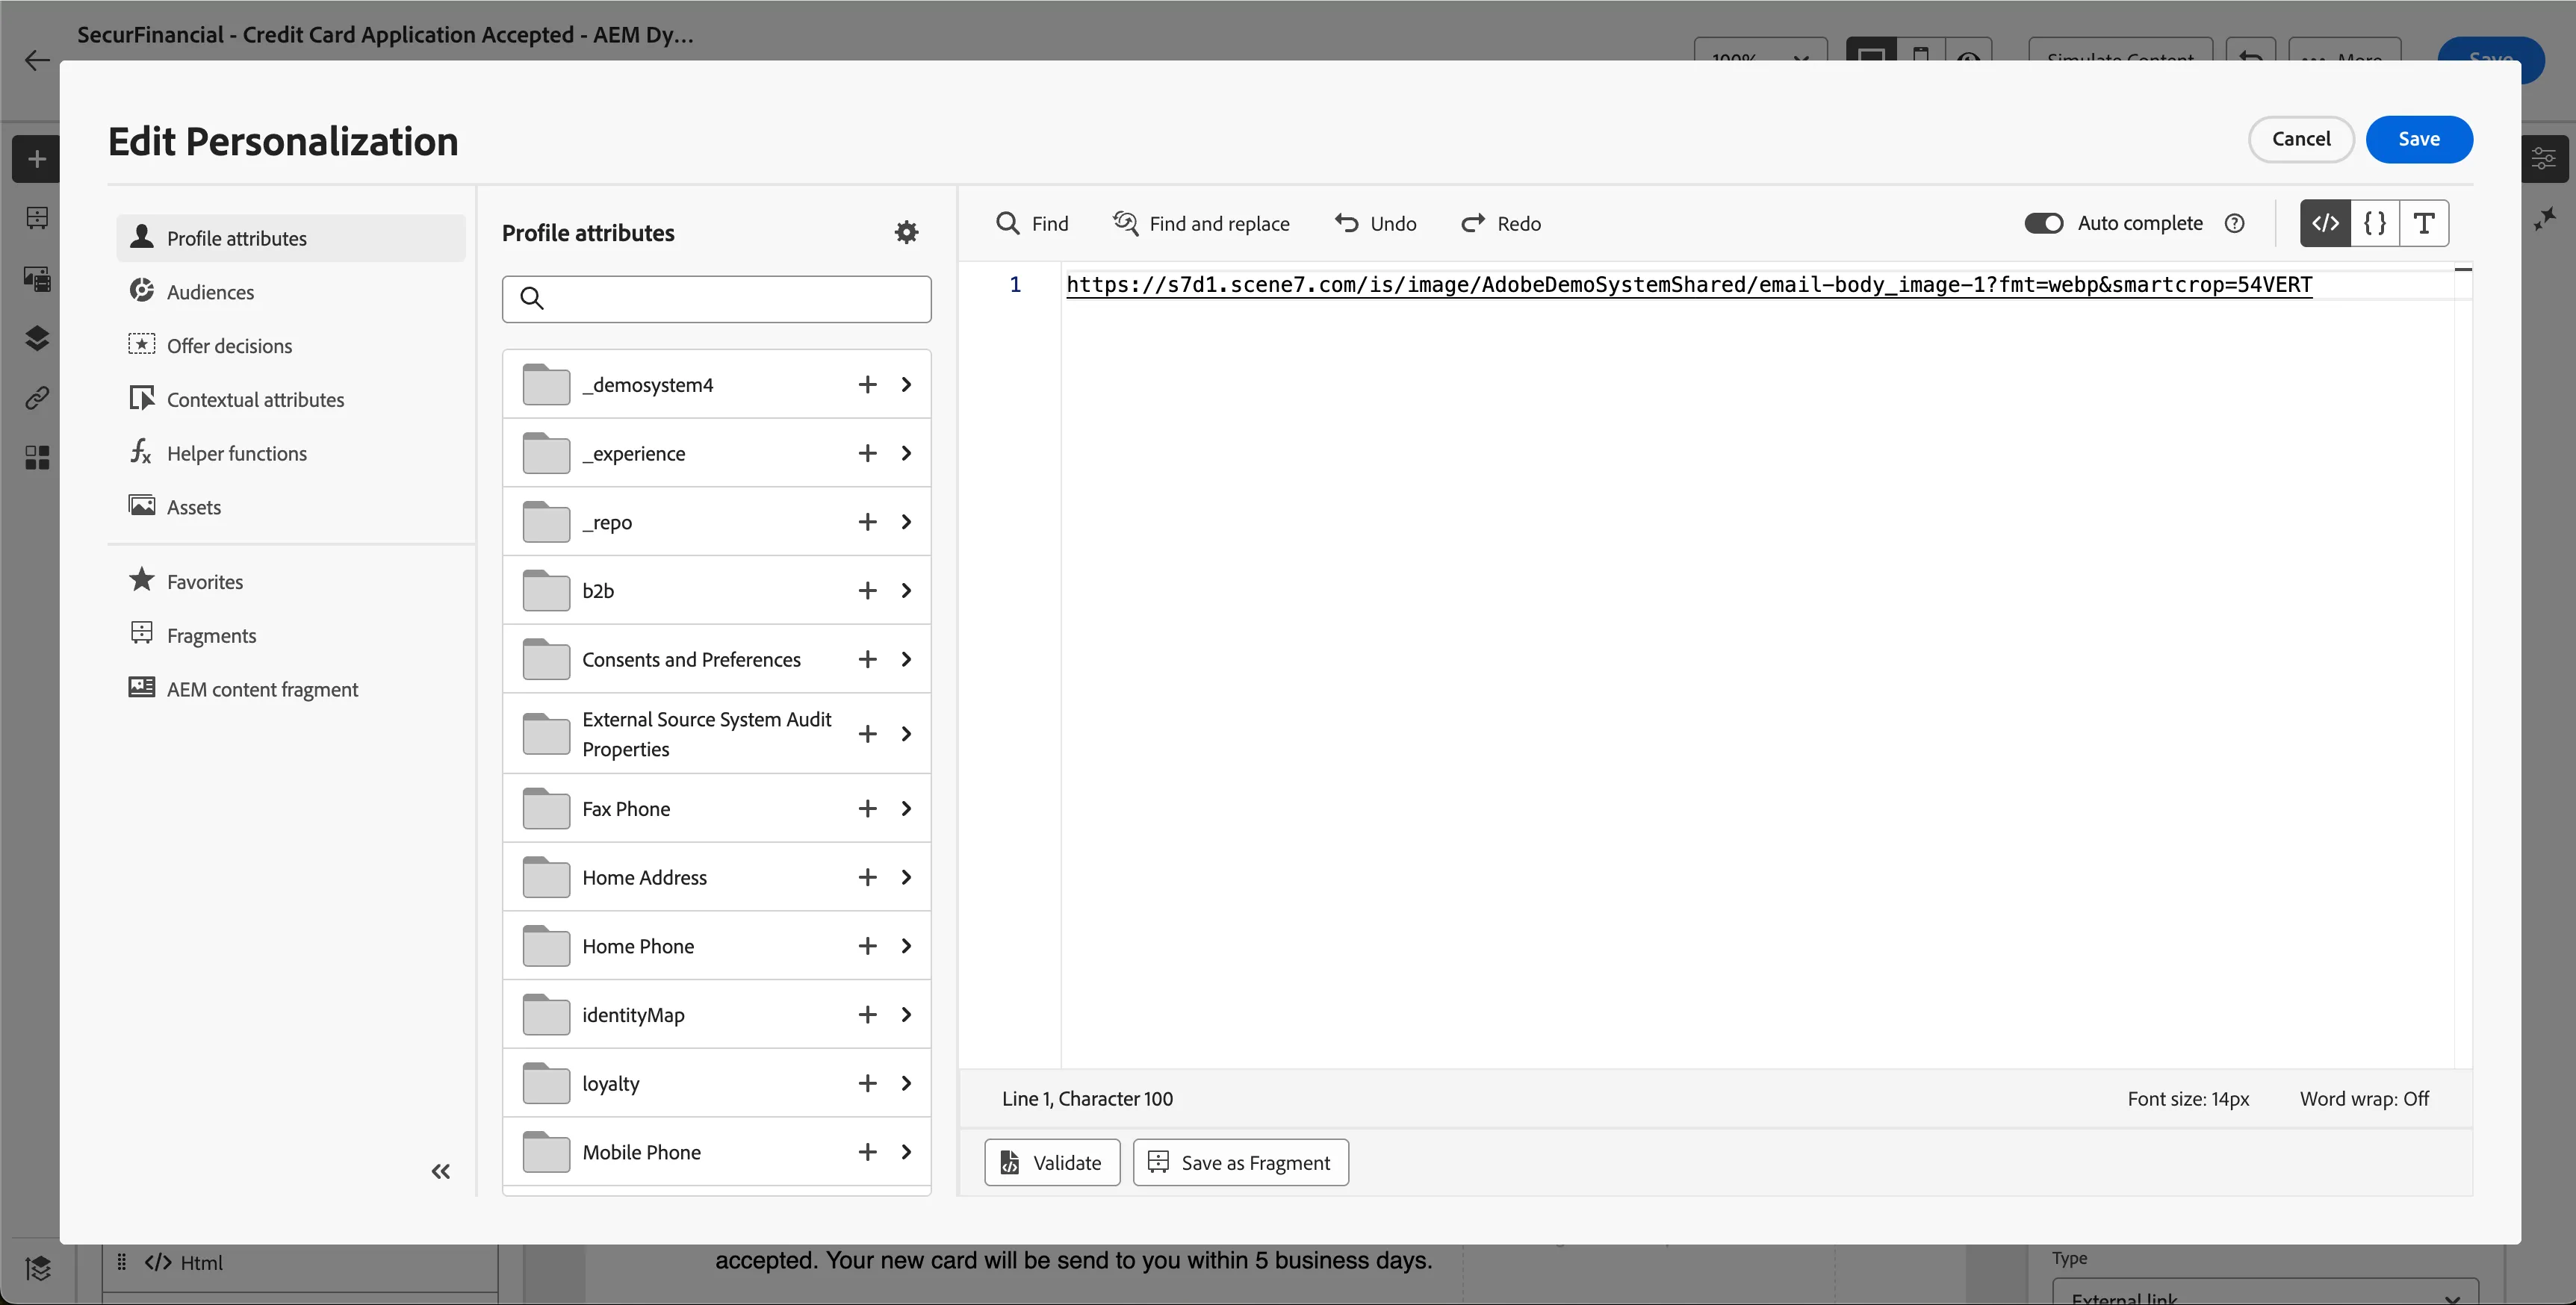The height and width of the screenshot is (1305, 2576).
Task: Open Favorites in the left menu
Action: (x=291, y=582)
